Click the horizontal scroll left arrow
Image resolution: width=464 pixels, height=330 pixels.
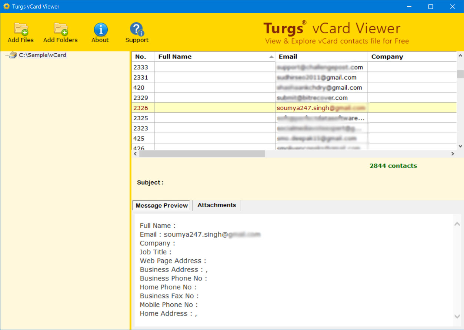point(135,154)
